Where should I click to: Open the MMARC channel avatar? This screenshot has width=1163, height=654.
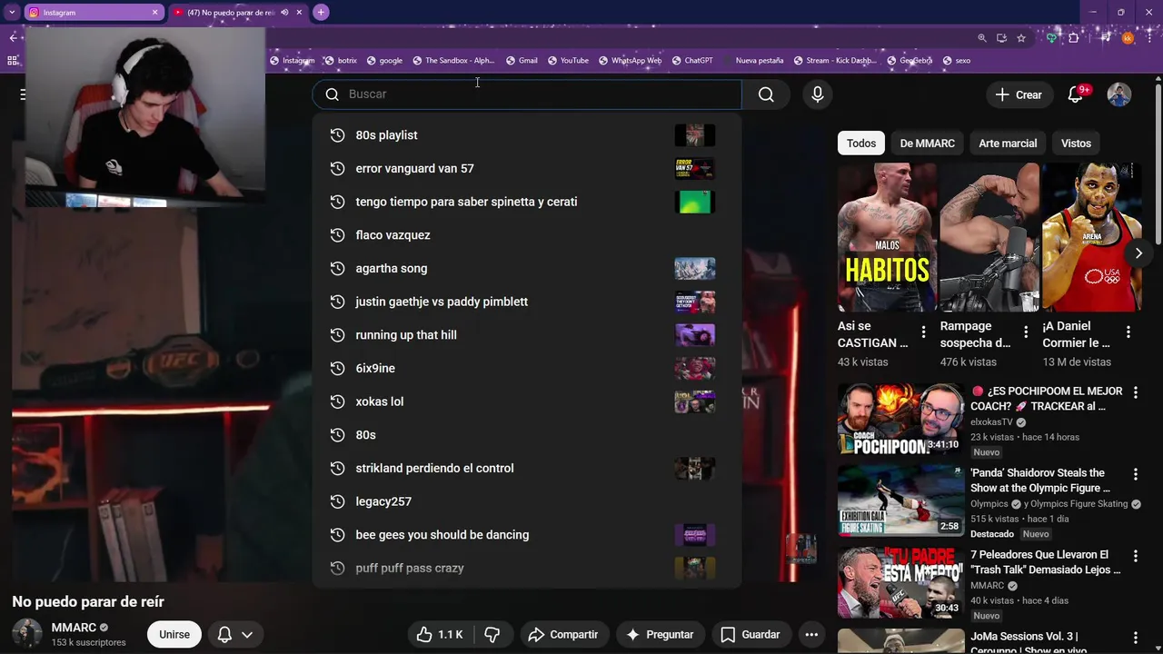tap(27, 634)
